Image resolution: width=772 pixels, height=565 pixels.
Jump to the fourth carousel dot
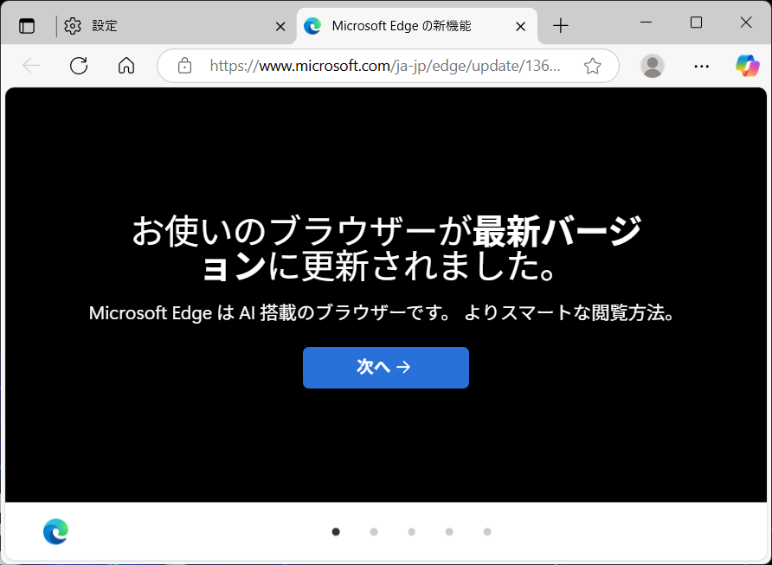click(449, 531)
